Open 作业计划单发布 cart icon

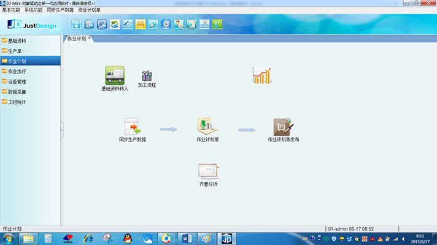click(x=284, y=127)
